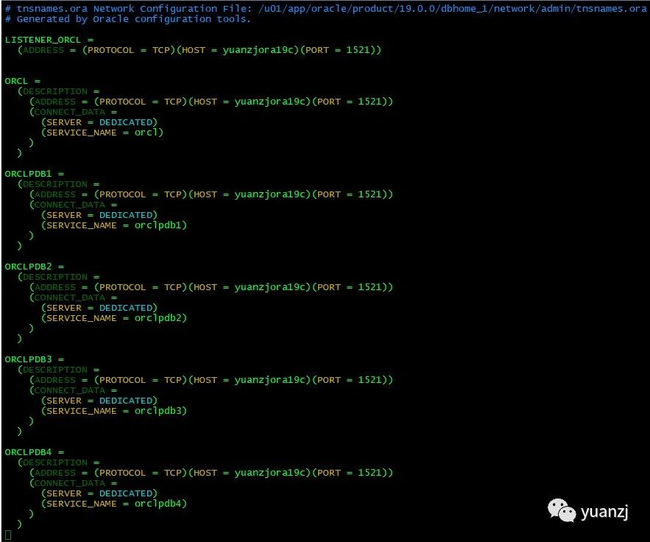Click the ORCLPDB2 alias heading

(x=28, y=267)
